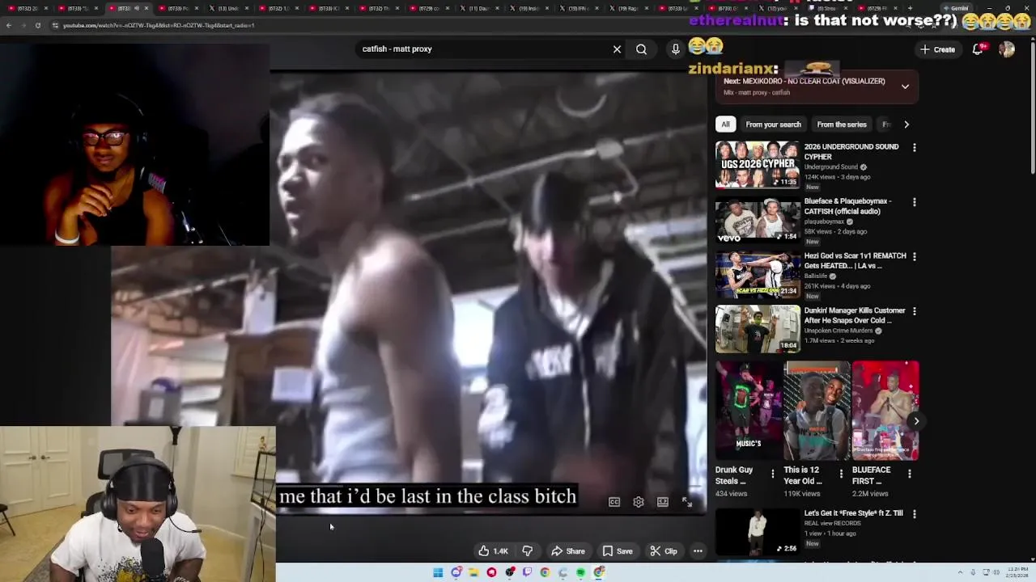Switch to the Gemini browser tab
The height and width of the screenshot is (582, 1036).
958,8
